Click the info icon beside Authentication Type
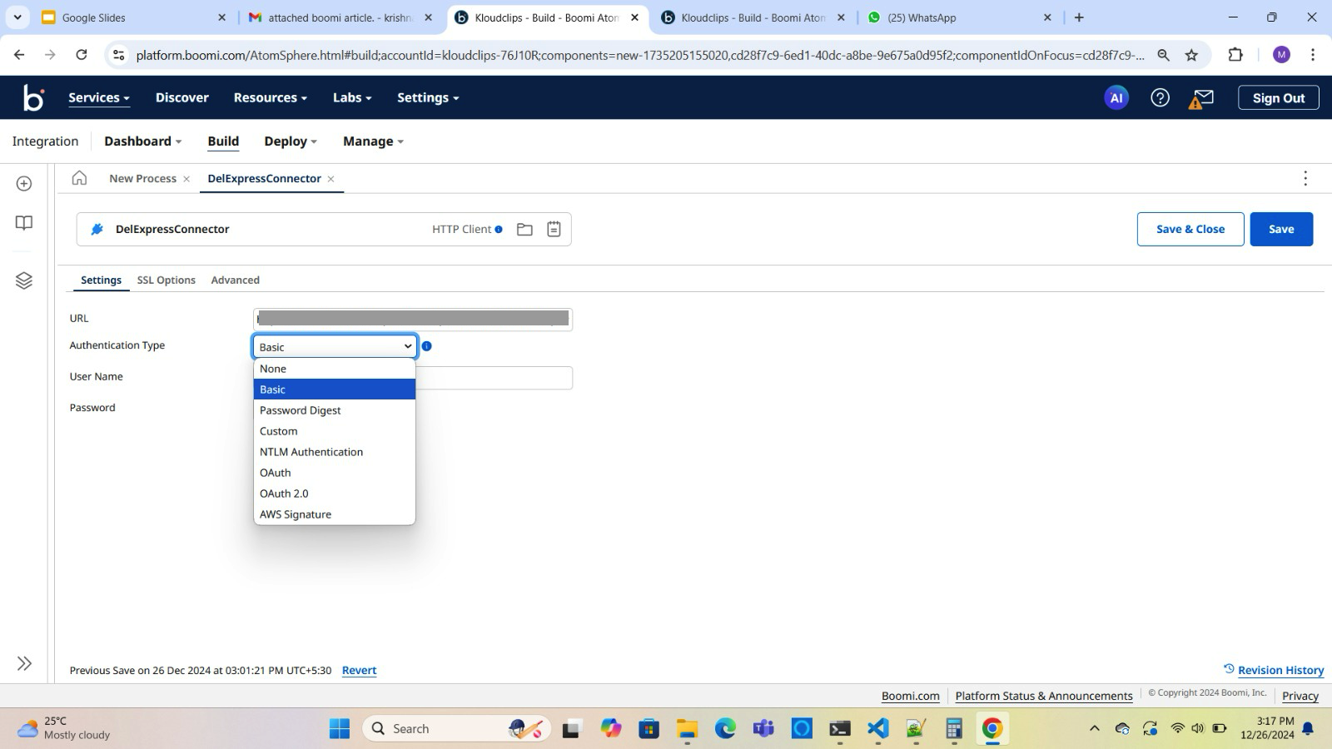The image size is (1332, 749). [427, 346]
